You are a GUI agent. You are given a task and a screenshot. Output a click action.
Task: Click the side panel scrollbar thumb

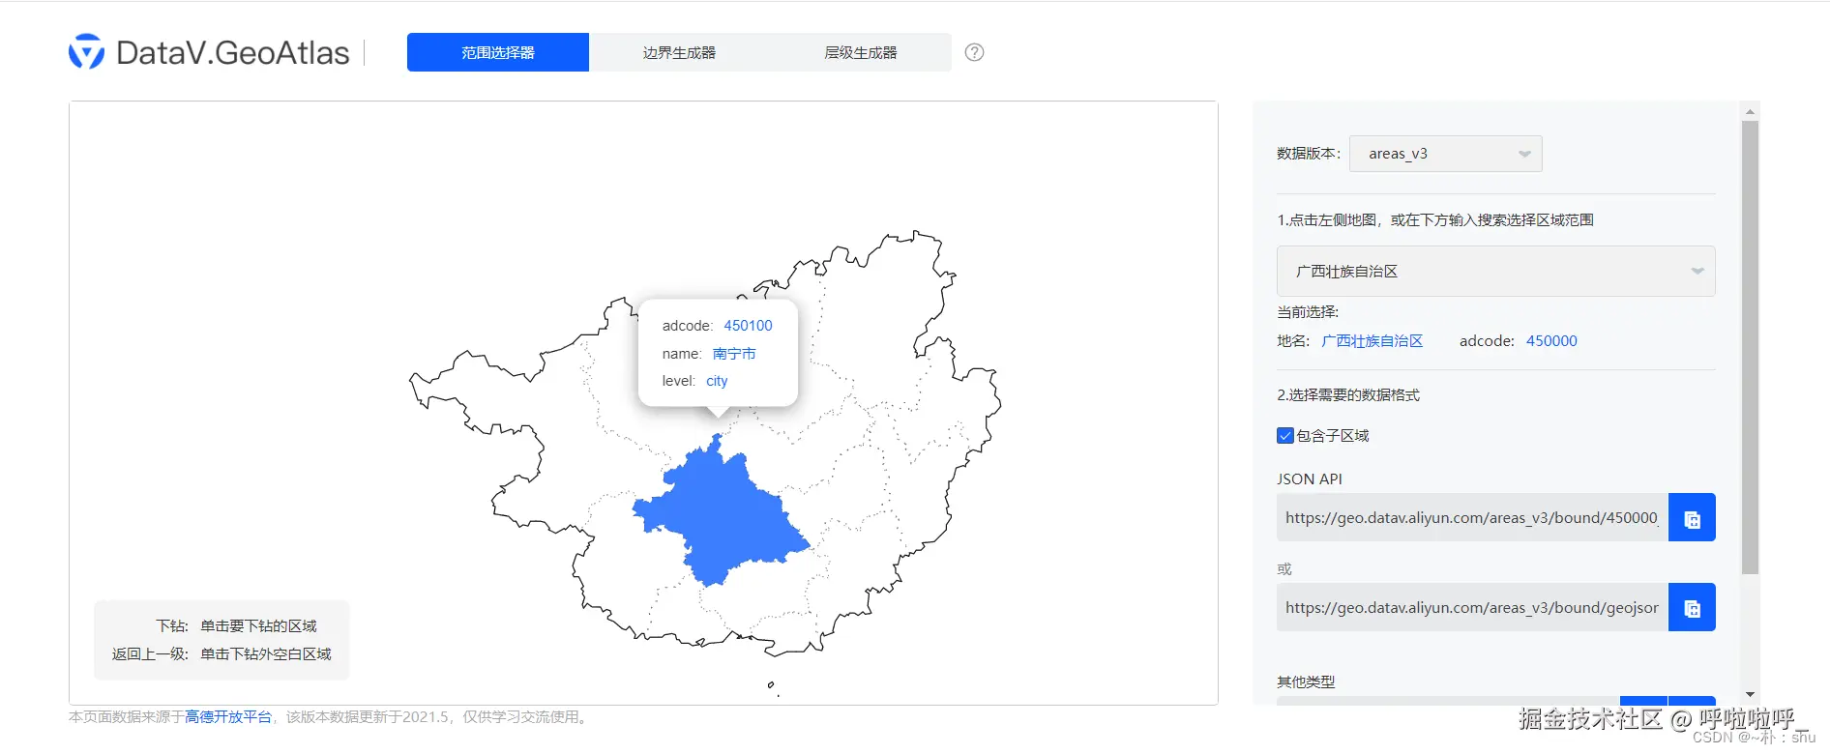(1750, 348)
